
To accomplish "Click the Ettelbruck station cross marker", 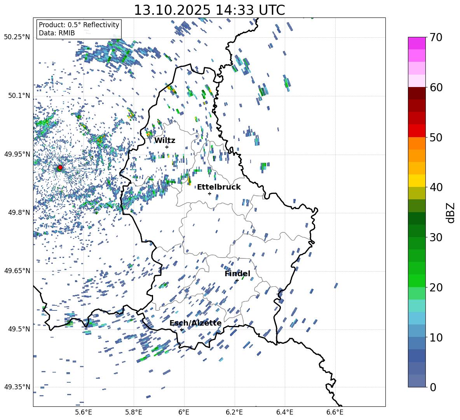I will [209, 193].
